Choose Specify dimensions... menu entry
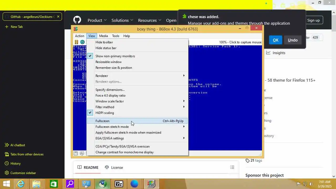Viewport: 336px width, 189px height. point(137,90)
